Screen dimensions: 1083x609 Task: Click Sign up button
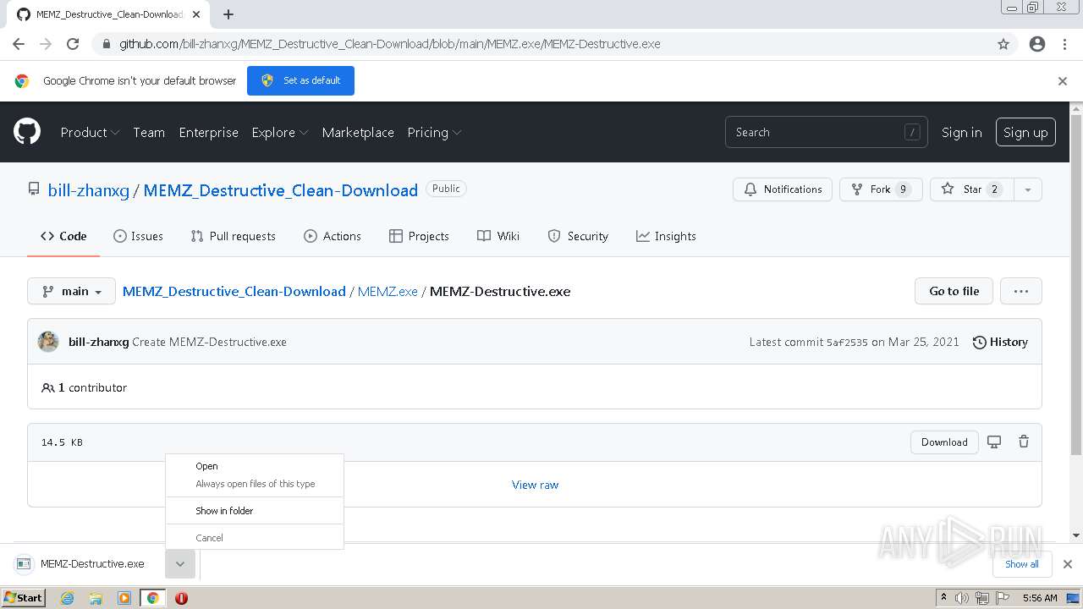click(1025, 132)
